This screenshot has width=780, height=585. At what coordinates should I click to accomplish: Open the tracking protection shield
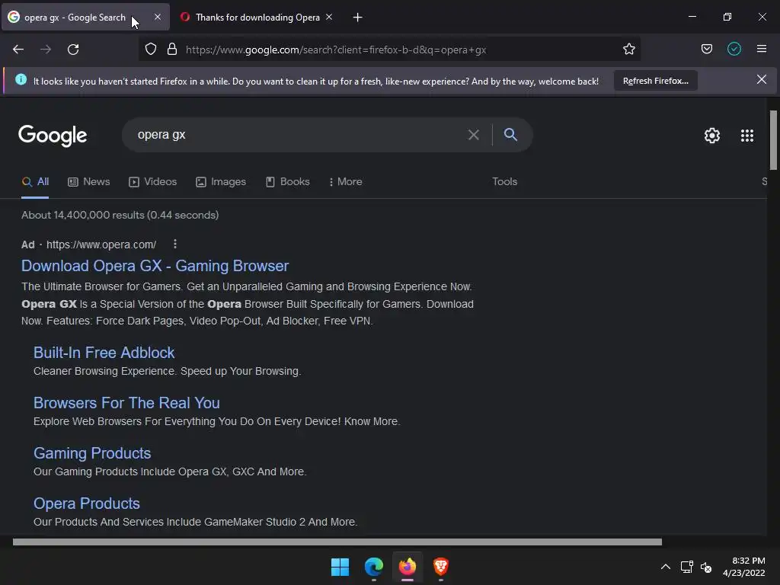tap(151, 50)
